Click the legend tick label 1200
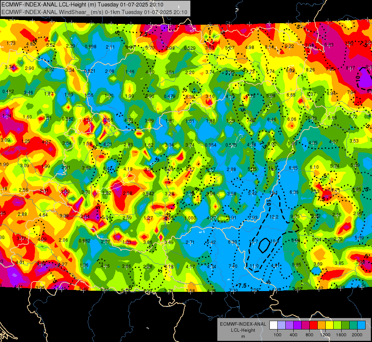Viewport: 372px width, 342px height. [325, 335]
